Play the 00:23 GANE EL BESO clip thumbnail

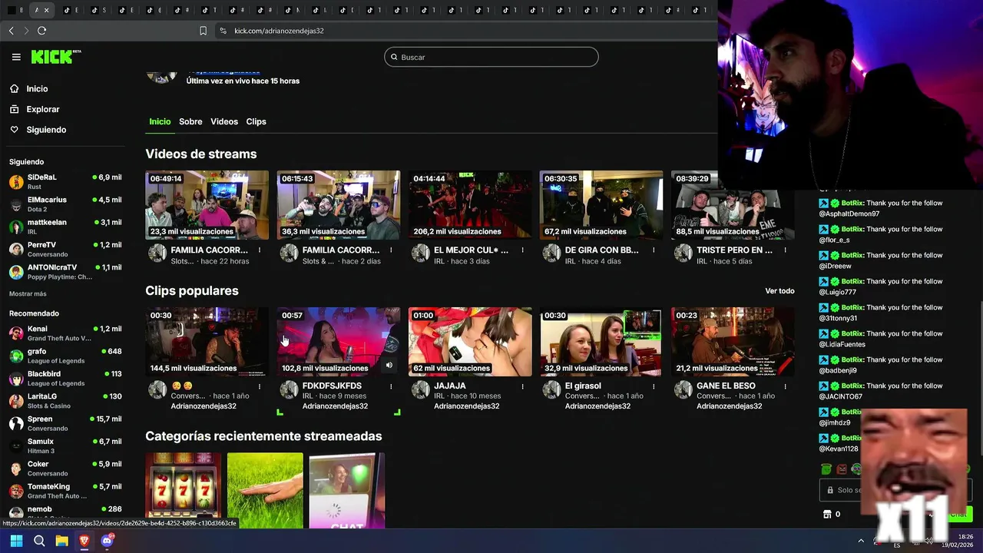[x=733, y=342]
